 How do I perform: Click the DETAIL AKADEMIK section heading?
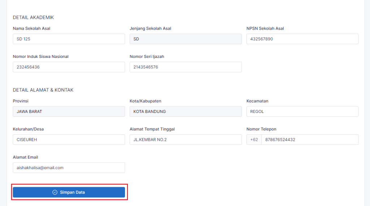(x=33, y=17)
